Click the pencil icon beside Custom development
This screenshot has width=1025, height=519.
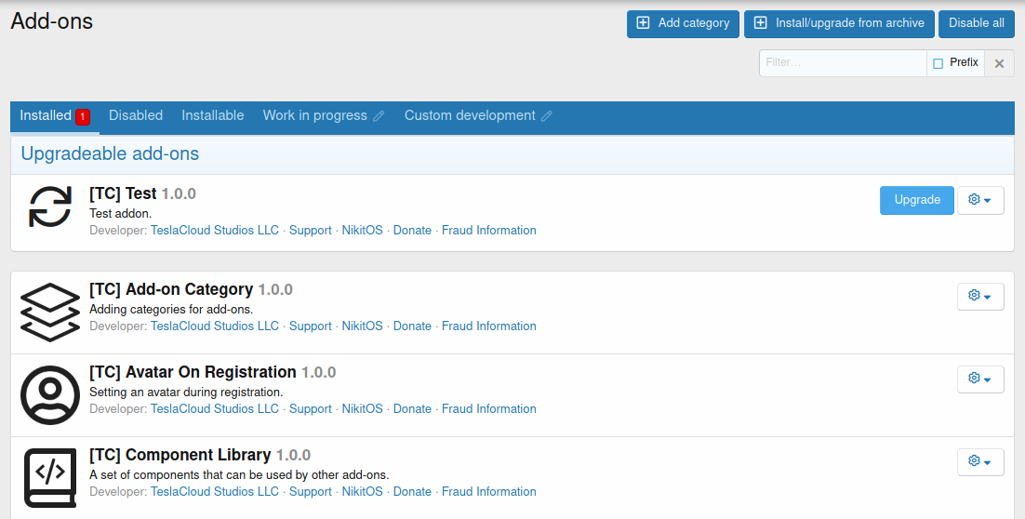[x=547, y=116]
